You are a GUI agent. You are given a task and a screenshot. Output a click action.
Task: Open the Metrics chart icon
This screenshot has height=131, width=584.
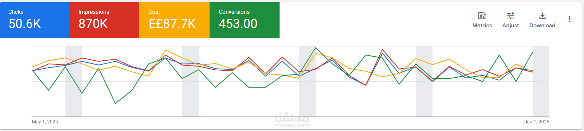[x=482, y=16]
